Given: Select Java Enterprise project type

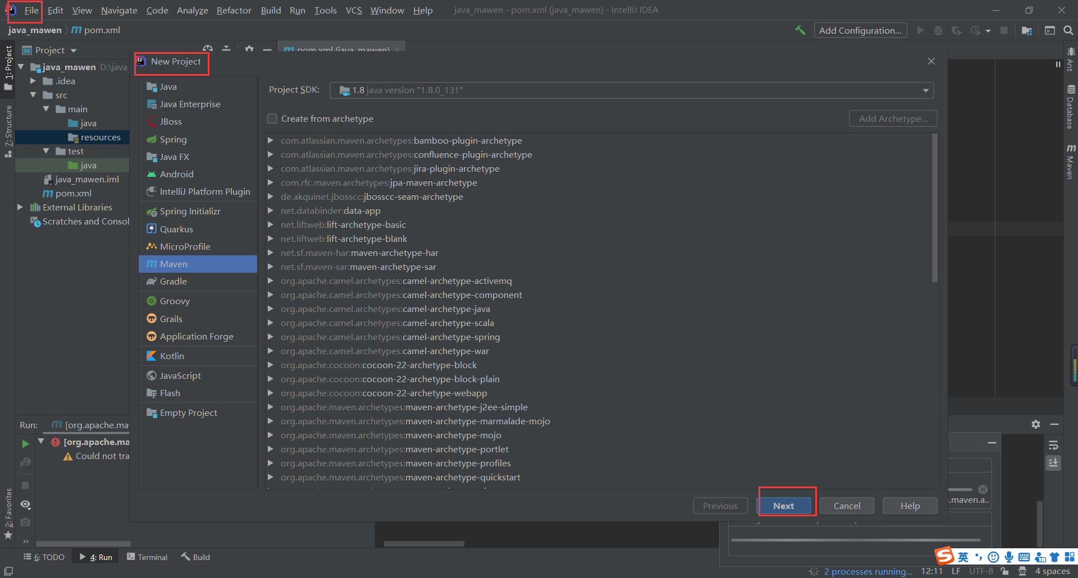Looking at the screenshot, I should point(198,104).
